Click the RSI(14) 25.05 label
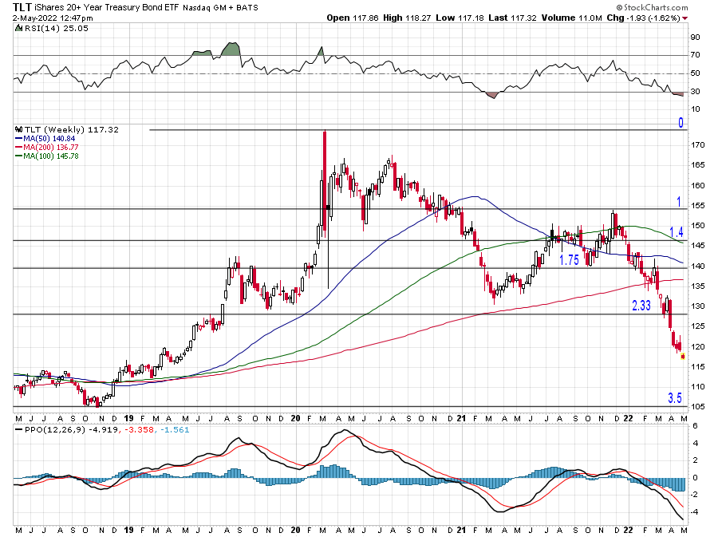Viewport: 718px width, 537px height. pos(57,29)
